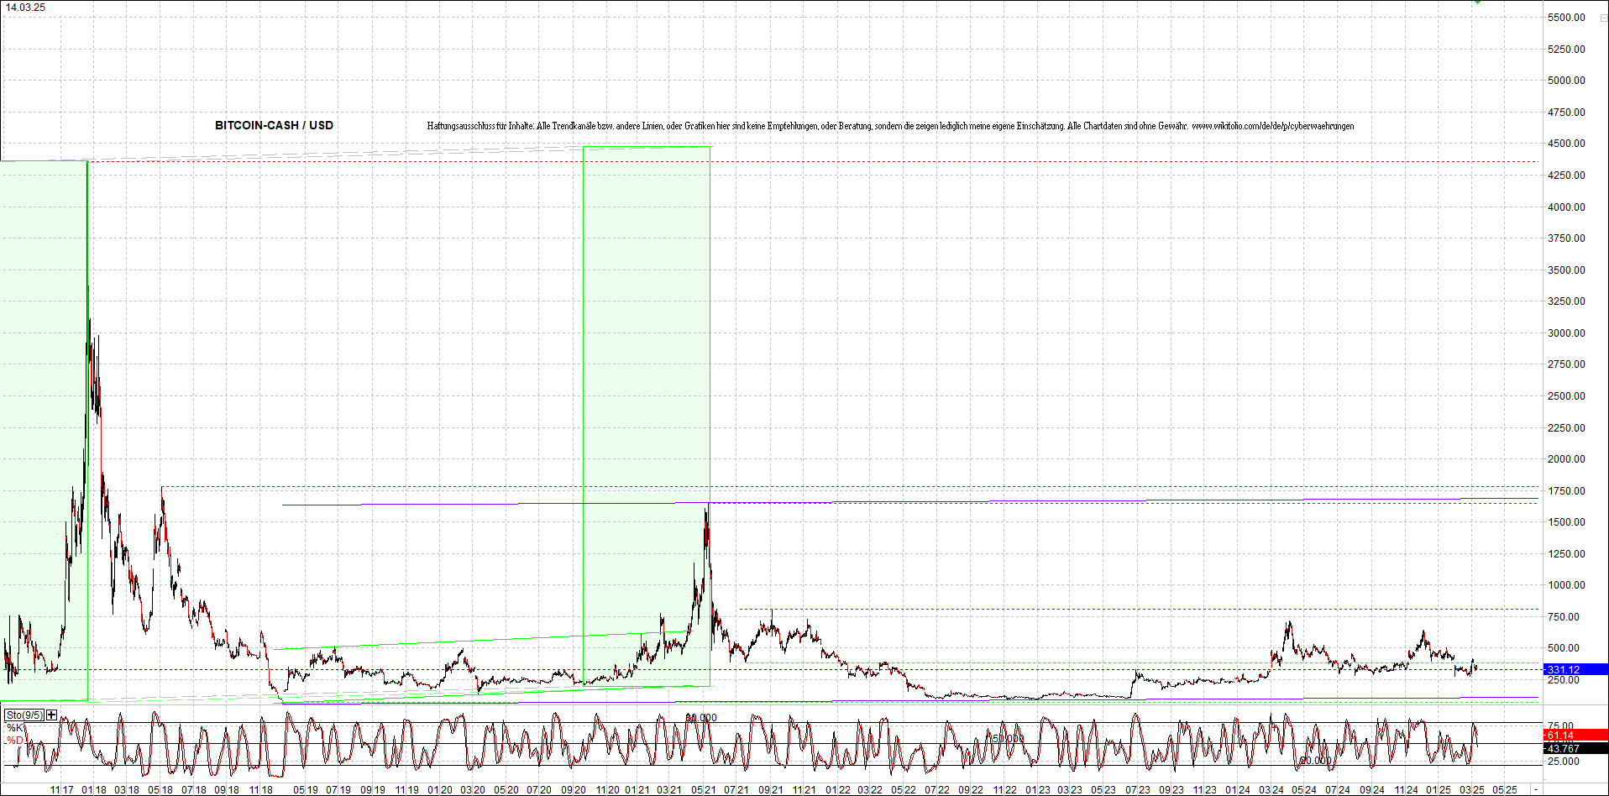Click the Sto(9/5) stochastic indicator label
The width and height of the screenshot is (1609, 796).
pos(24,715)
